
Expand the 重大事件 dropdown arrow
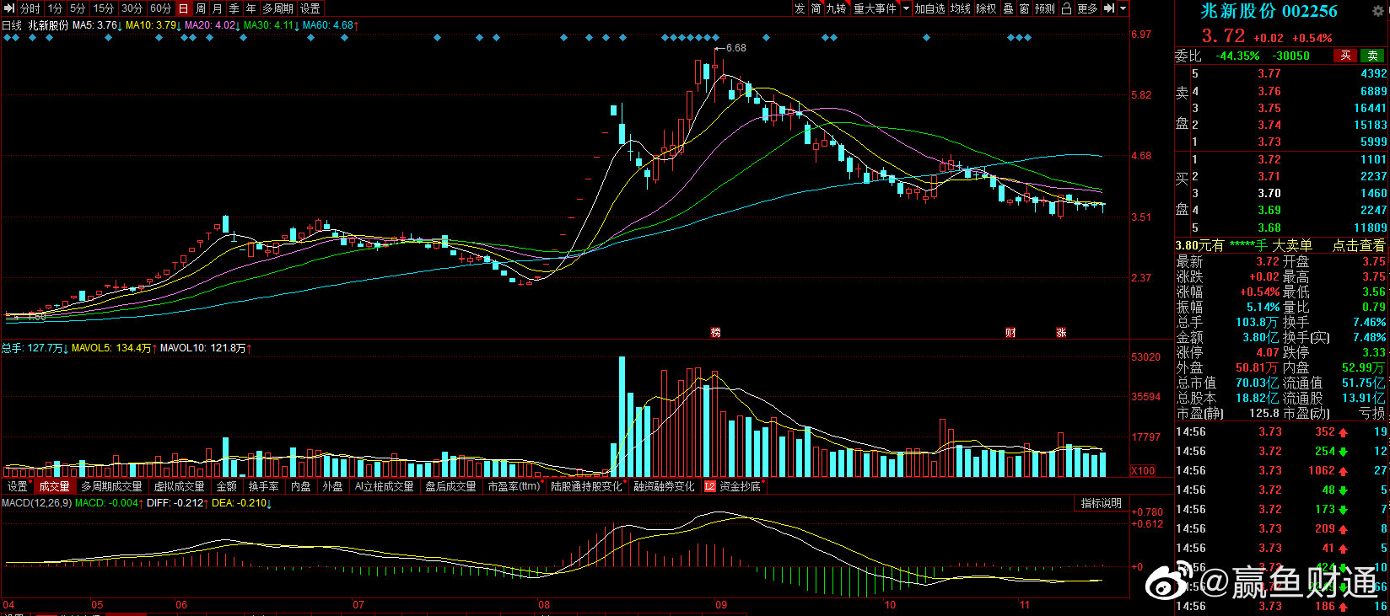907,8
